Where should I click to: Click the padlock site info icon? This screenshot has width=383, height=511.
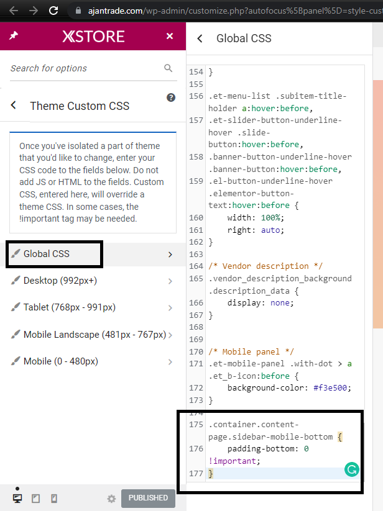click(x=78, y=11)
